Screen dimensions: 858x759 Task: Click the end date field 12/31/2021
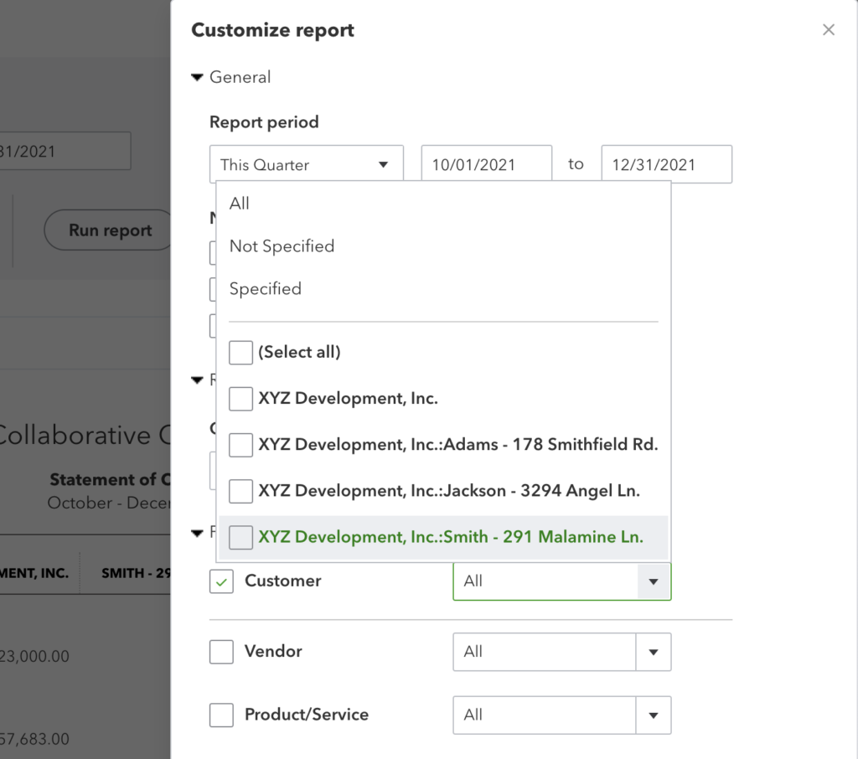click(666, 164)
